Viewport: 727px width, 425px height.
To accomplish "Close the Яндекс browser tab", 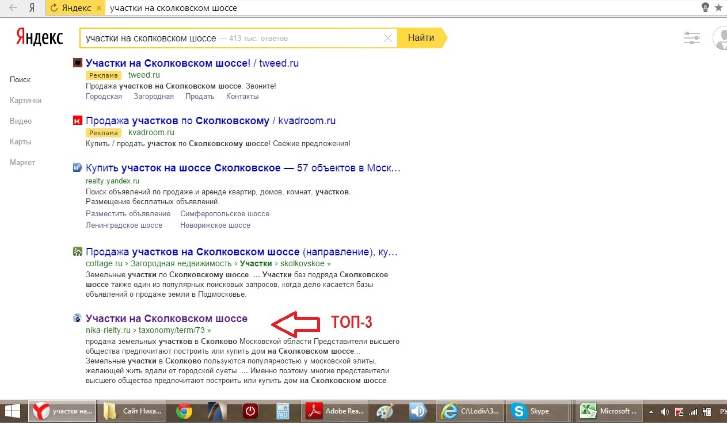I will (x=98, y=8).
